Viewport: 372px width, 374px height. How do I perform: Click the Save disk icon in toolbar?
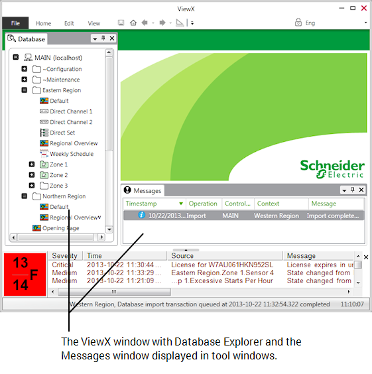coord(121,23)
